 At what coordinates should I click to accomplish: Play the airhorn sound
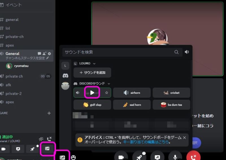tap(132, 93)
